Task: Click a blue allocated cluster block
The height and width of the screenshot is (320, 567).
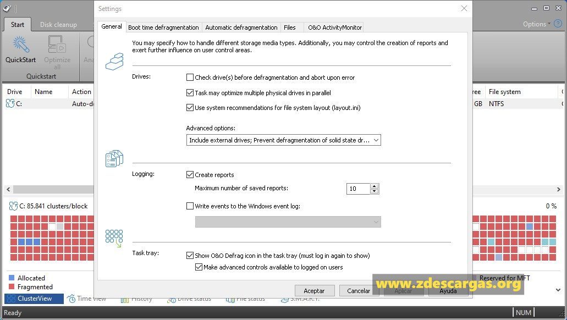Action: pyautogui.click(x=29, y=242)
